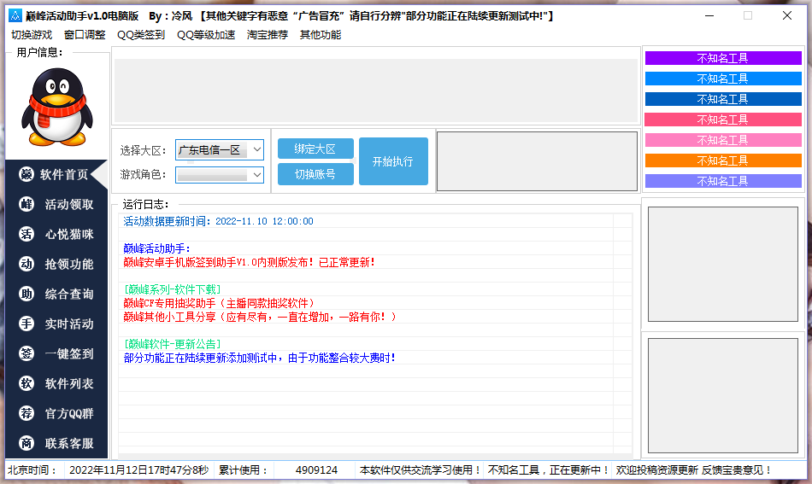
Task: Open the 窗口调整 menu
Action: click(x=85, y=35)
